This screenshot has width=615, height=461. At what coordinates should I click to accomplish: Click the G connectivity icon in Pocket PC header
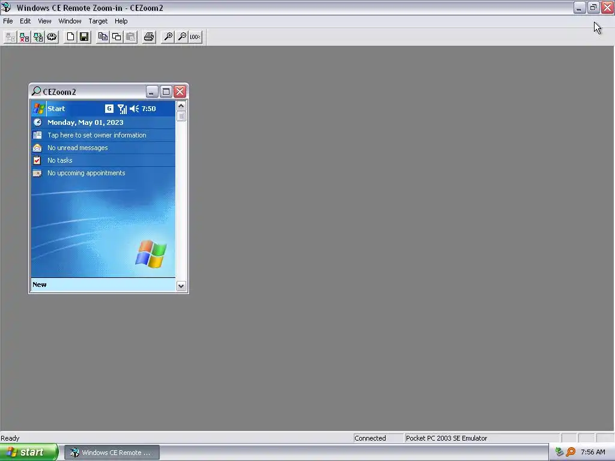(109, 109)
